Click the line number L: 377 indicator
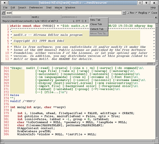This screenshot has height=144, width=159. click(77, 21)
